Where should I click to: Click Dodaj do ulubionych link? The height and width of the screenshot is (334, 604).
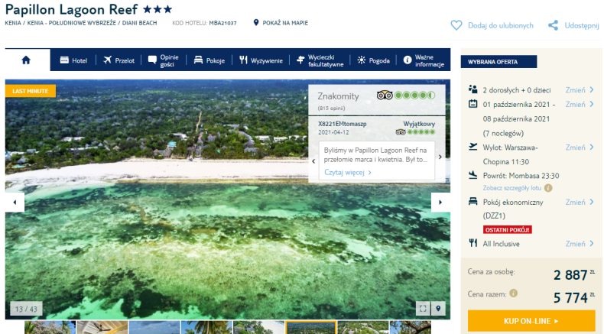pyautogui.click(x=500, y=25)
